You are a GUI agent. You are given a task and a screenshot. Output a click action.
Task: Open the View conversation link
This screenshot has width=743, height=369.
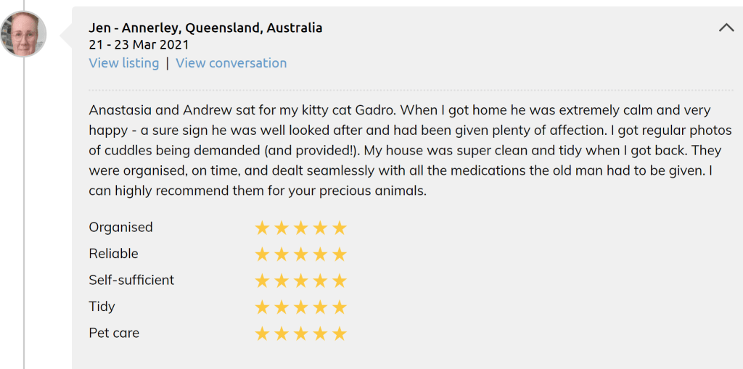231,63
